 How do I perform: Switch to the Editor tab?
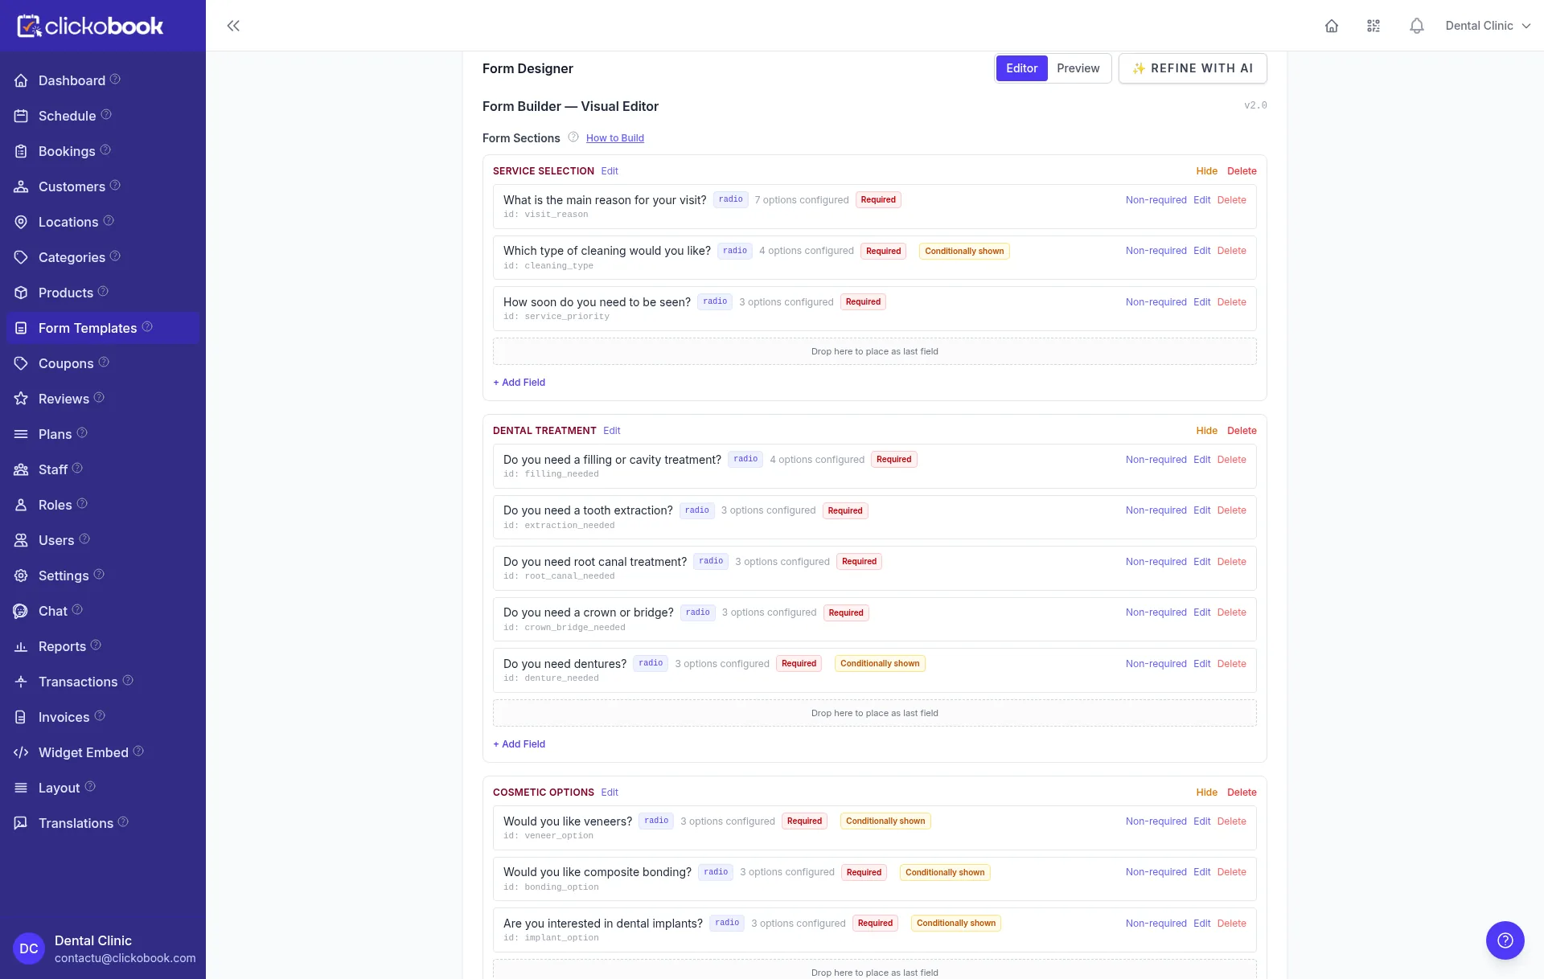point(1021,68)
